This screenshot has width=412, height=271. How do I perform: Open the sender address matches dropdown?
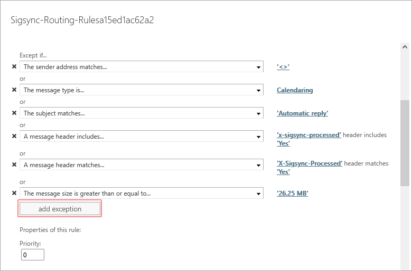coord(258,67)
